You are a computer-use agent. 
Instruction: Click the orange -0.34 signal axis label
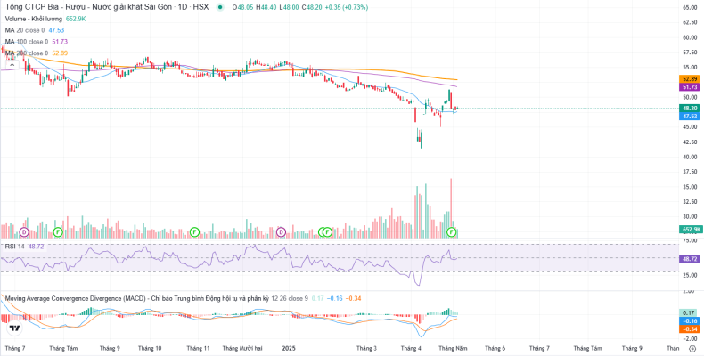689,329
